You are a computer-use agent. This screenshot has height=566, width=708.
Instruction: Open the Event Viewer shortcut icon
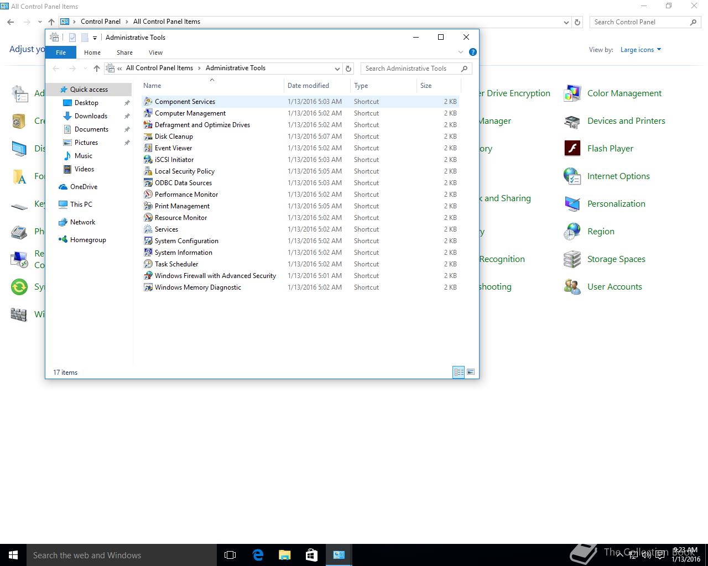pyautogui.click(x=148, y=148)
